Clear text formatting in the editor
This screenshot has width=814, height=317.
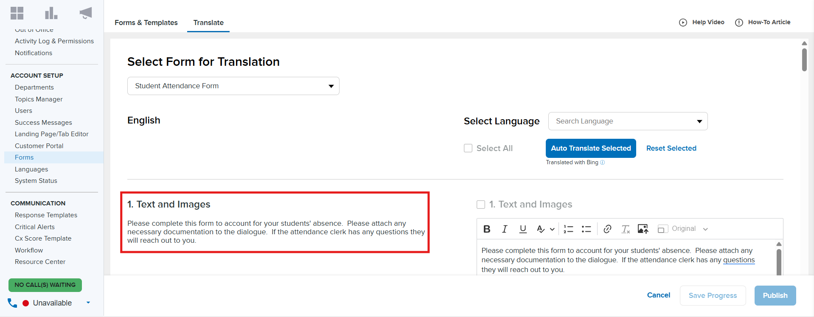[626, 229]
